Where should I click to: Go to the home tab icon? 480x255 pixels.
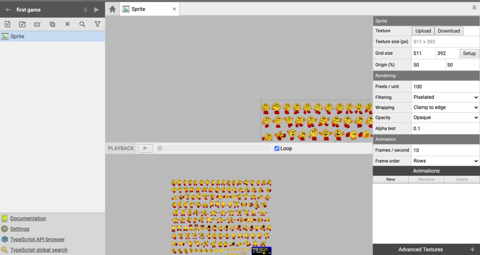(x=112, y=9)
